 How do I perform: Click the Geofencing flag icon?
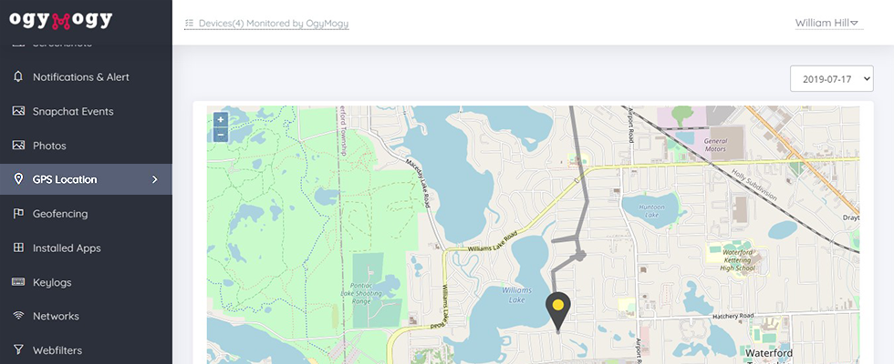pos(18,213)
